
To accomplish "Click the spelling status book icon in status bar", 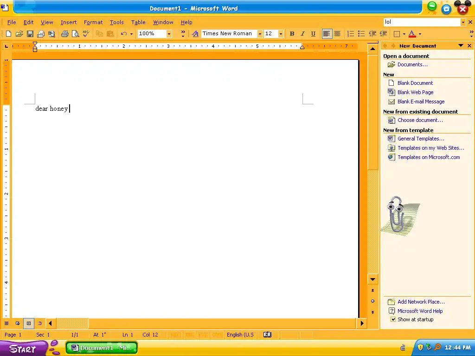I will [267, 335].
